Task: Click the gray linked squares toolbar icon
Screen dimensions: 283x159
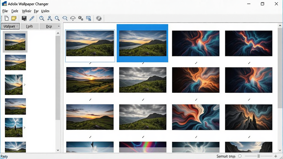Action: 81,18
